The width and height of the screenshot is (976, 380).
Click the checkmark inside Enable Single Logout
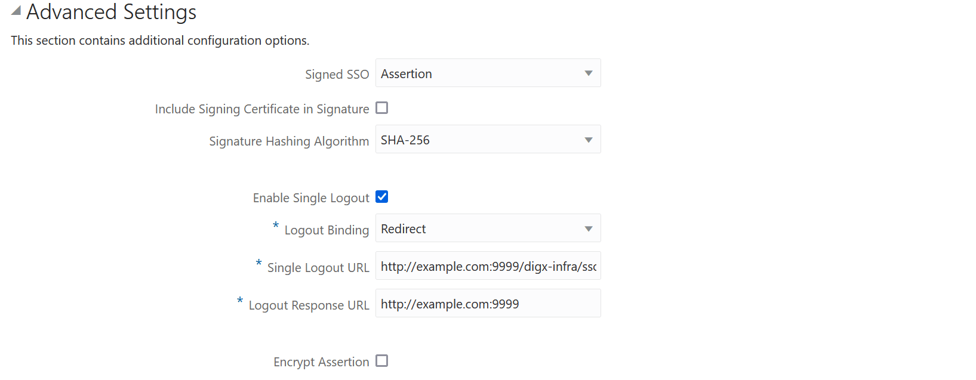click(x=381, y=196)
